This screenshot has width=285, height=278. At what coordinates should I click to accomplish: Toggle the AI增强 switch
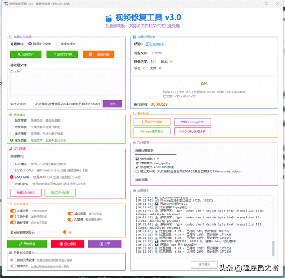coord(70,219)
